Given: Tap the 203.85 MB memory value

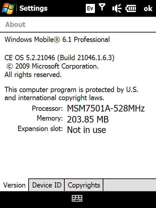Looking at the screenshot, I should pyautogui.click(x=88, y=119).
